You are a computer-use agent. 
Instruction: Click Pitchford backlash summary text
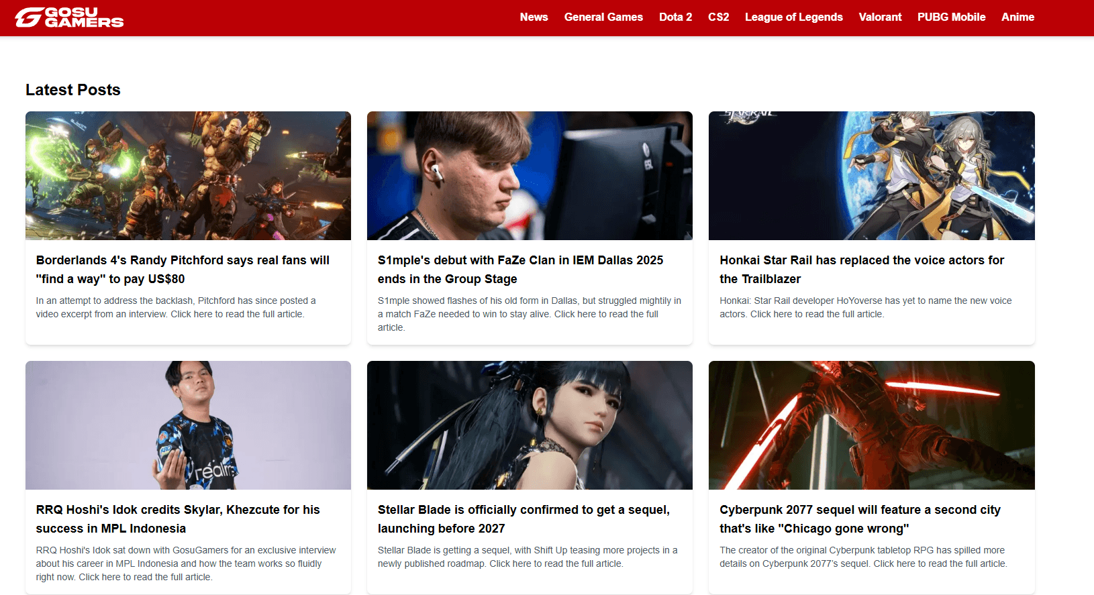click(x=176, y=307)
